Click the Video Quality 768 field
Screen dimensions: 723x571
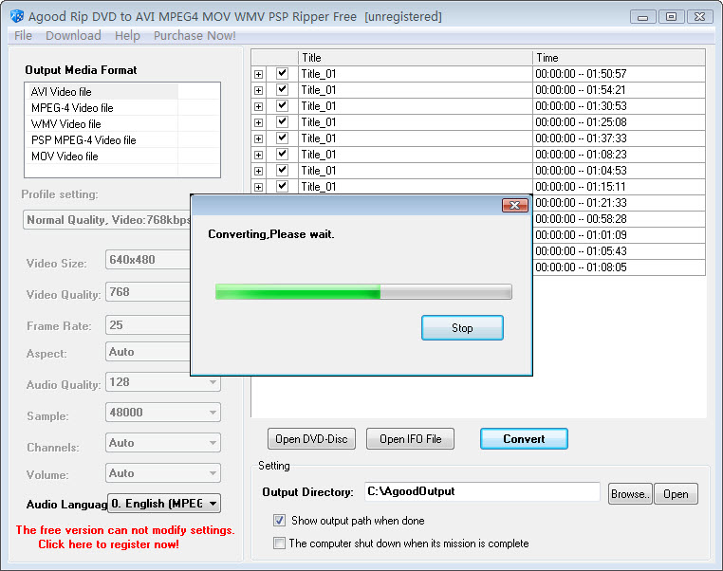[x=148, y=292]
